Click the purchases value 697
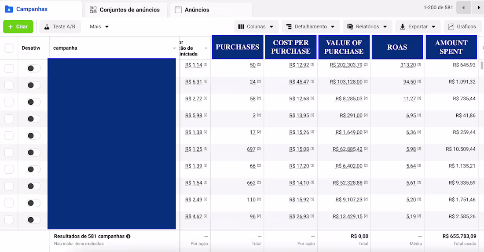 click(251, 149)
